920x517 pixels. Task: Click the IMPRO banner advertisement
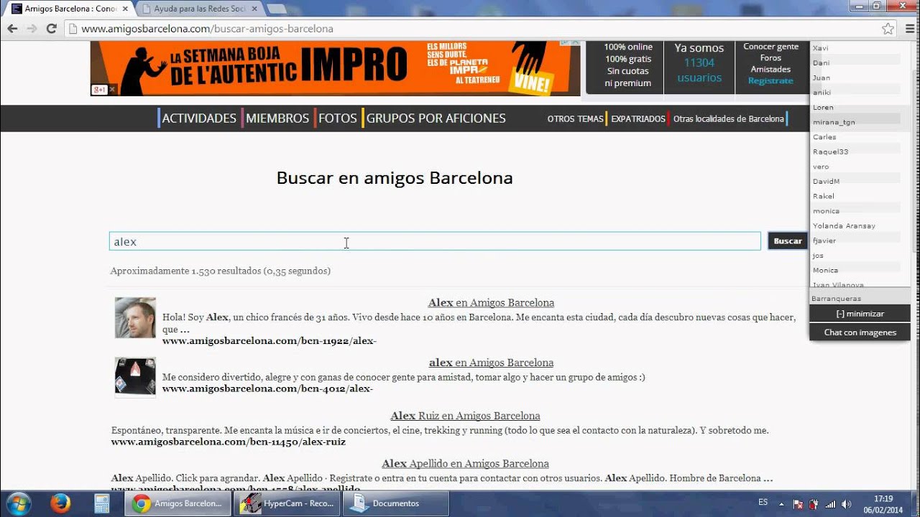coord(335,68)
